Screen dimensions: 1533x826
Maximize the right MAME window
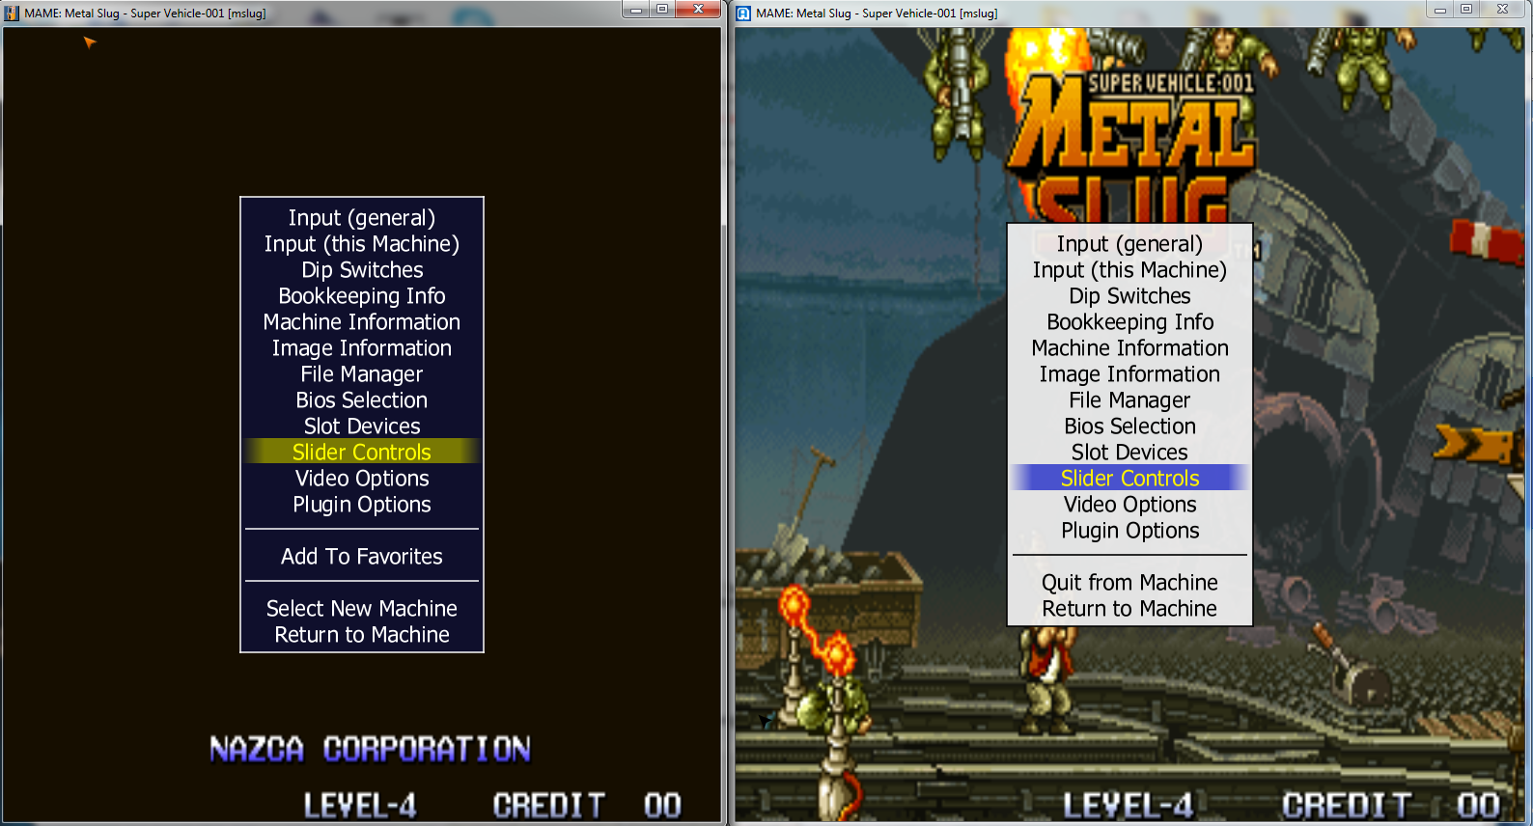tap(1466, 10)
